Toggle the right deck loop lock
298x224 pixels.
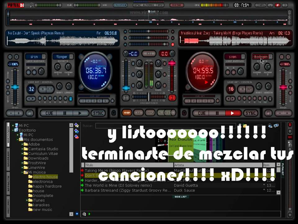[x=270, y=99]
